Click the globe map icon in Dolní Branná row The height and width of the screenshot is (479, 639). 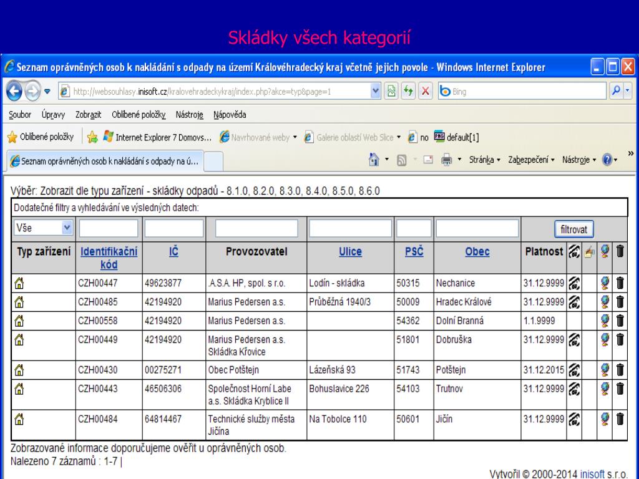[x=605, y=321]
